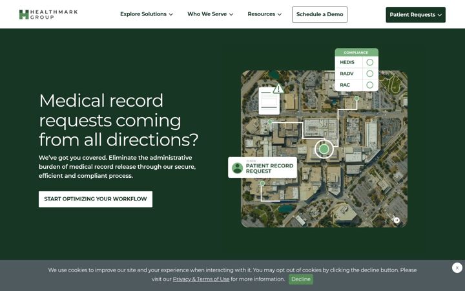
Task: Click the warning triangle alert icon
Action: pos(278,89)
